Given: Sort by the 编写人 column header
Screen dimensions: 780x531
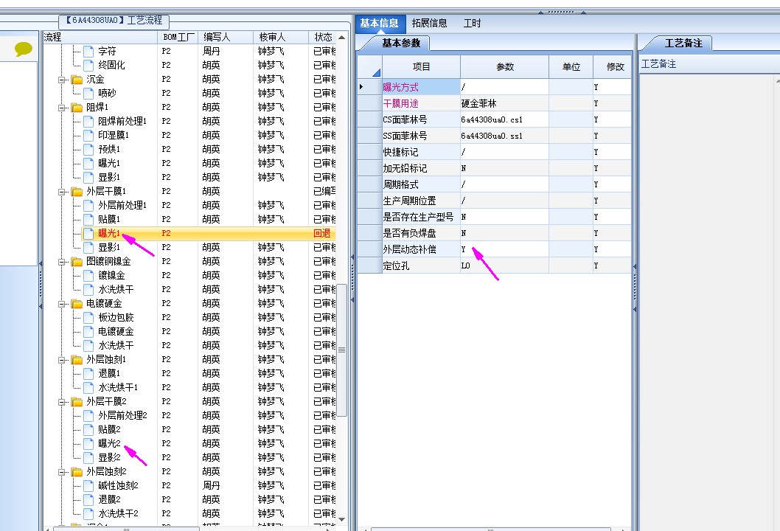Looking at the screenshot, I should (226, 38).
